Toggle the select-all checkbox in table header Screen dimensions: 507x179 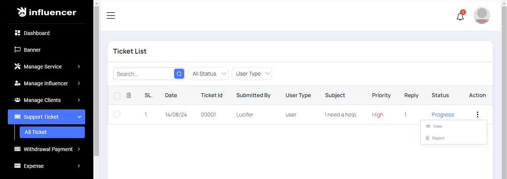pos(117,96)
